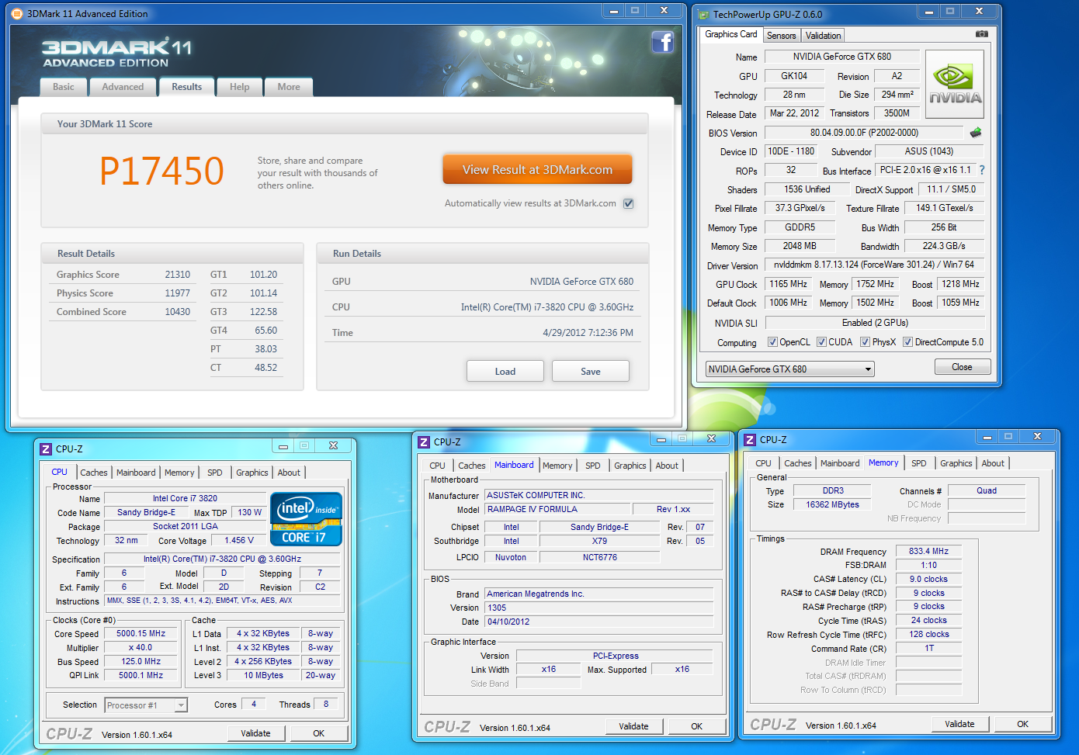This screenshot has height=755, width=1079.
Task: Open Graphics tab in CPU-Z Memory window
Action: coord(956,463)
